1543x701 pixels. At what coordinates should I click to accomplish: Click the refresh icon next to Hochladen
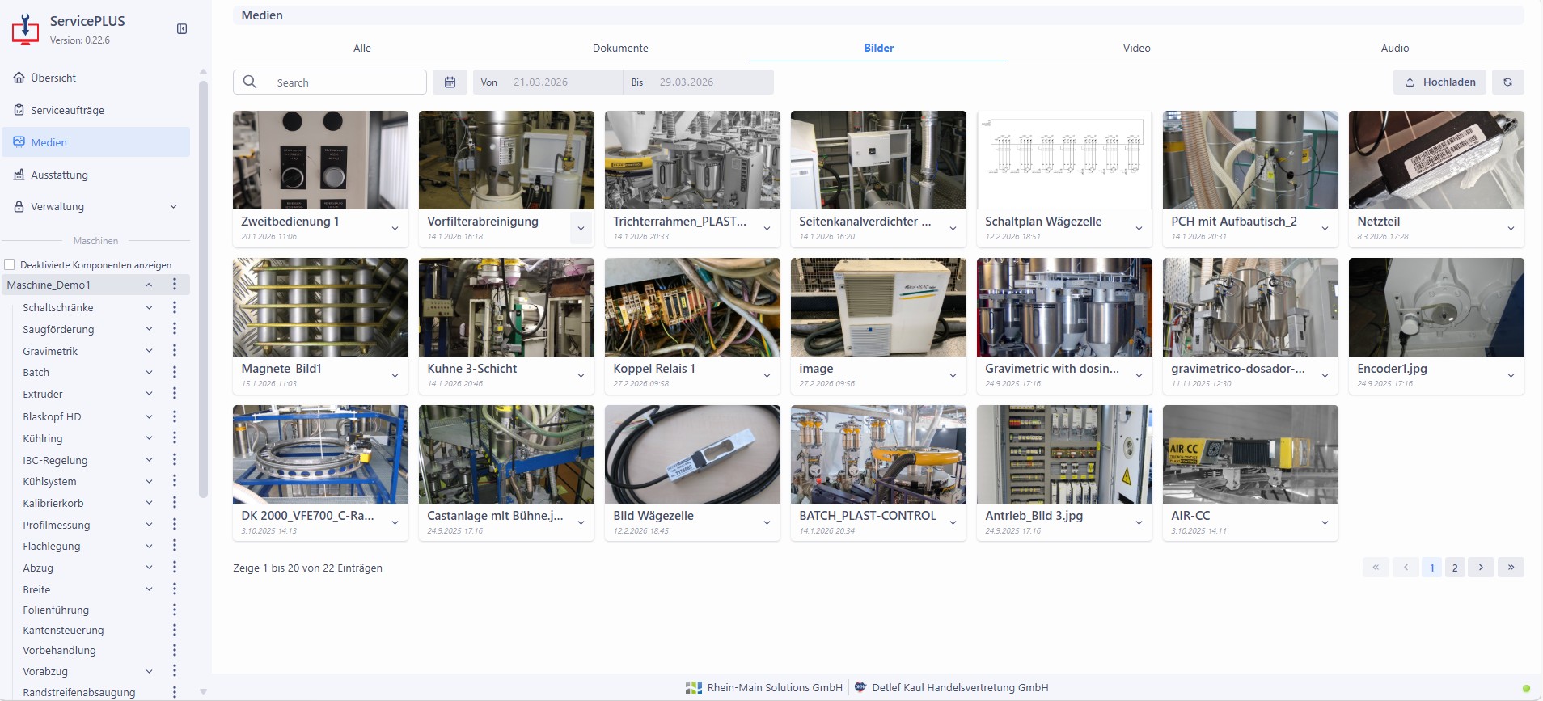[x=1507, y=82]
